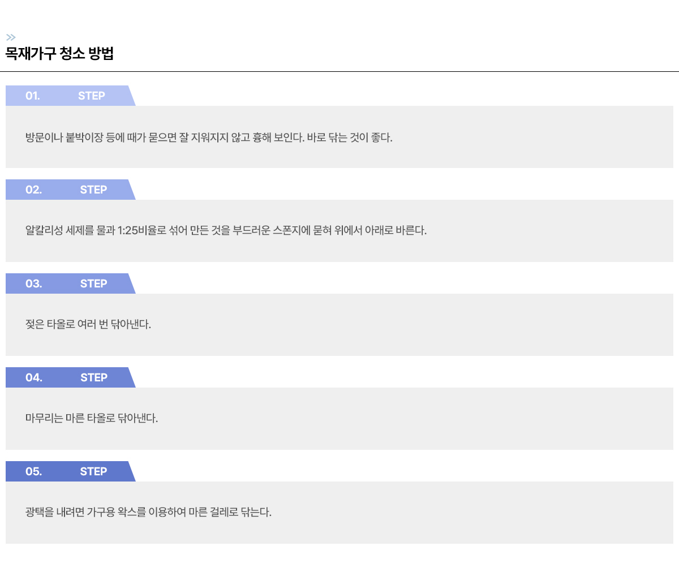Click the number 01. in the first step header
679x576 pixels.
33,96
